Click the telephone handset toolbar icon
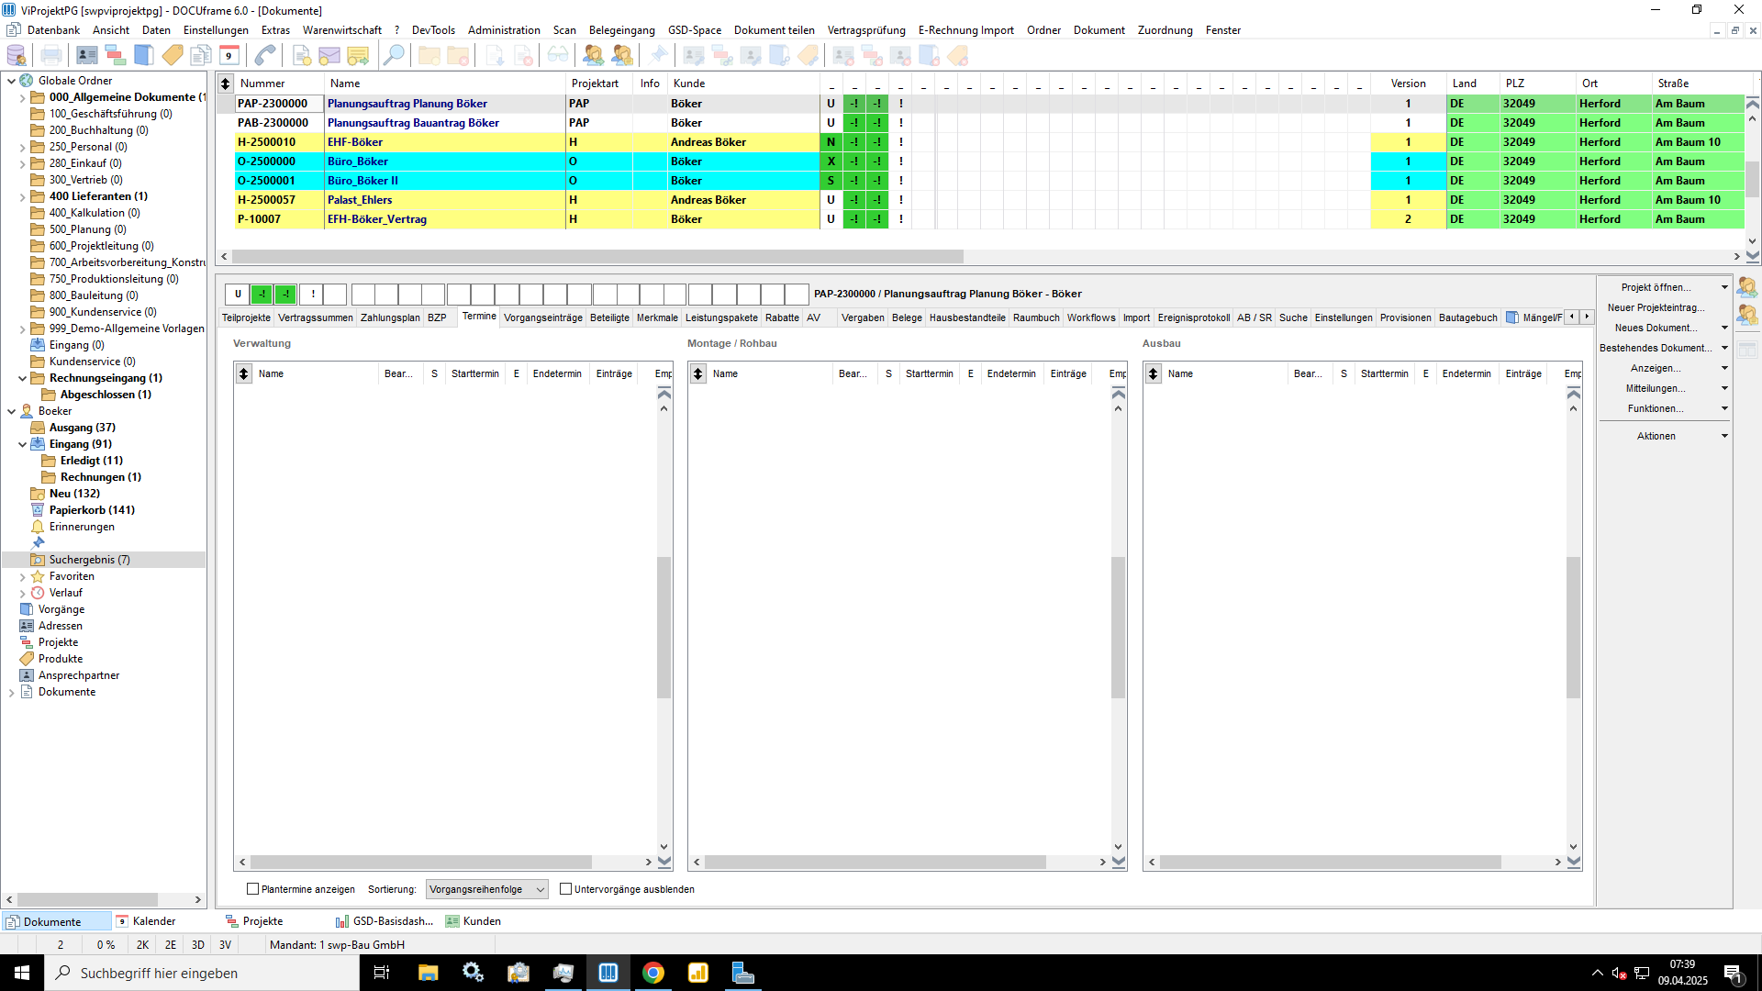 [x=265, y=56]
